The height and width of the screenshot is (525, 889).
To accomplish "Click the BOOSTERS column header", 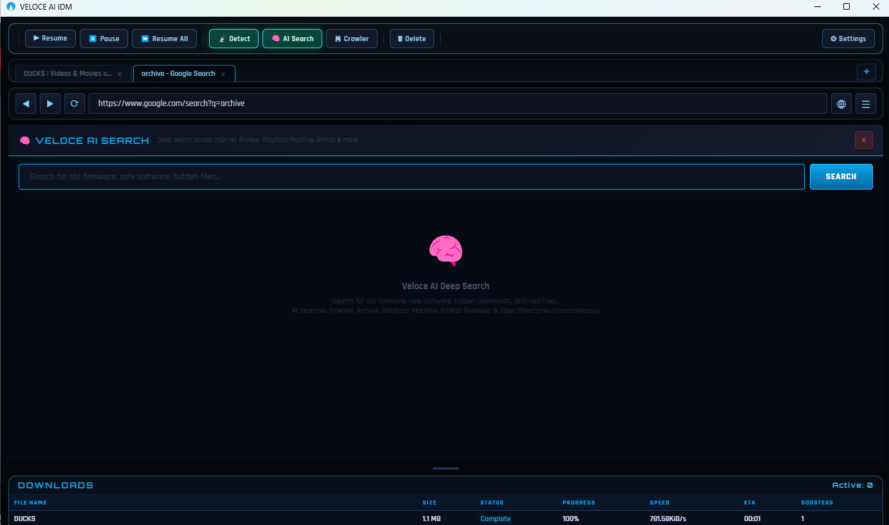I will (817, 503).
